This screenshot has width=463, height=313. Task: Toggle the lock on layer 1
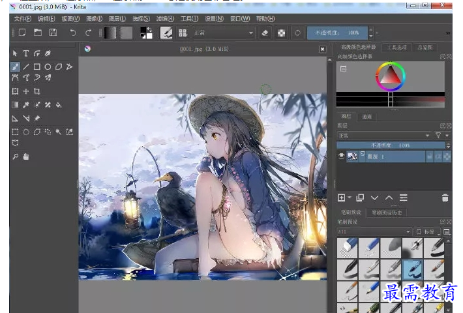[429, 156]
